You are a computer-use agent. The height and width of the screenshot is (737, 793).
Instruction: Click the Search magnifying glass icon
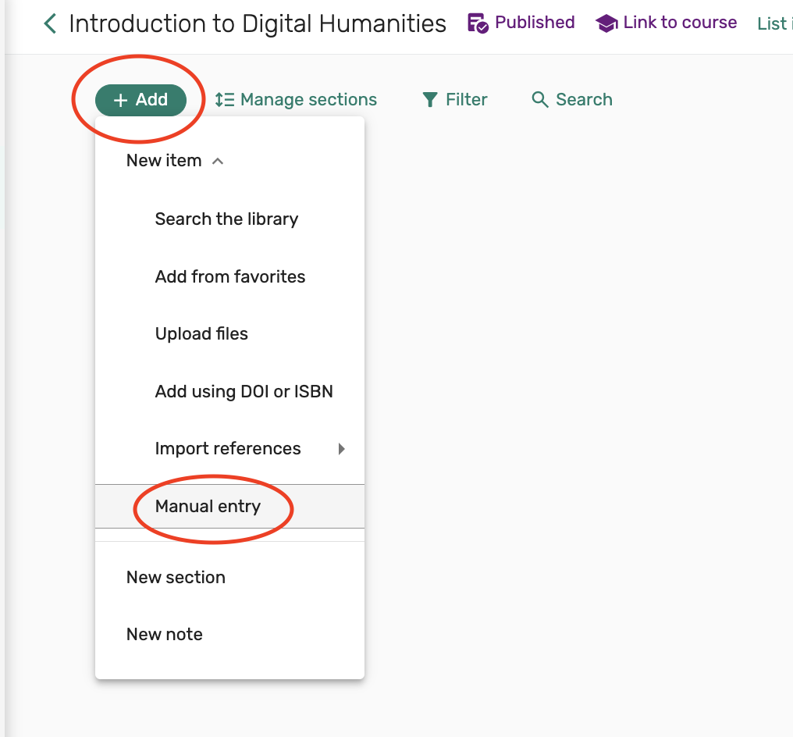pos(539,100)
